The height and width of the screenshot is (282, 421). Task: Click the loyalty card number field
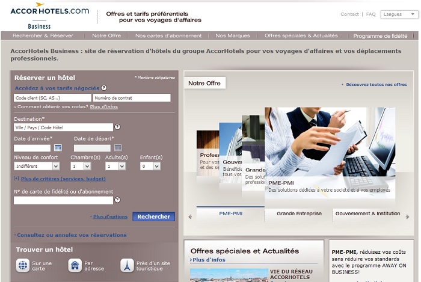point(63,200)
